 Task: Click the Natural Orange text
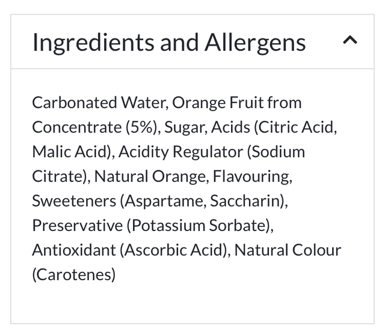143,176
